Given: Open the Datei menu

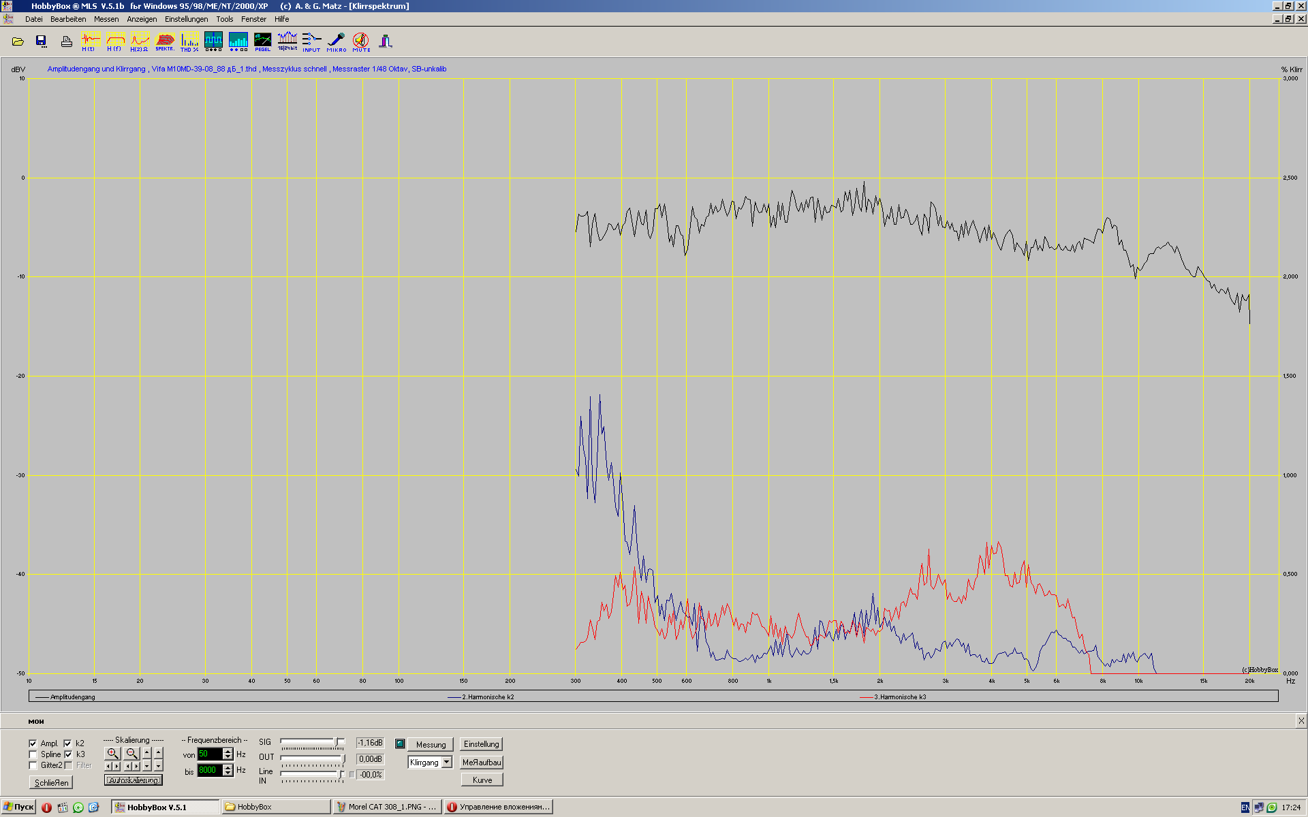Looking at the screenshot, I should point(33,19).
